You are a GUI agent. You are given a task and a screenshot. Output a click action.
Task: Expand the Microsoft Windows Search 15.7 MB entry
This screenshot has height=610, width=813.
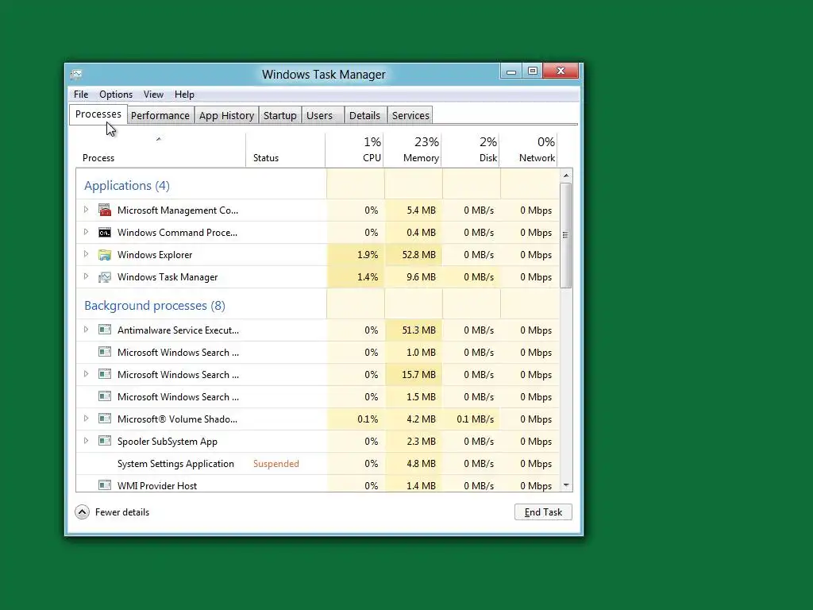86,374
